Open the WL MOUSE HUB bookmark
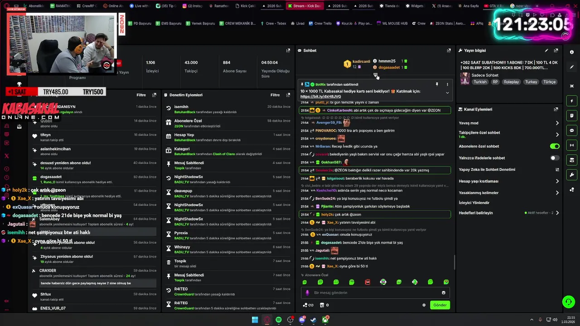Image resolution: width=580 pixels, height=326 pixels. pos(392,23)
